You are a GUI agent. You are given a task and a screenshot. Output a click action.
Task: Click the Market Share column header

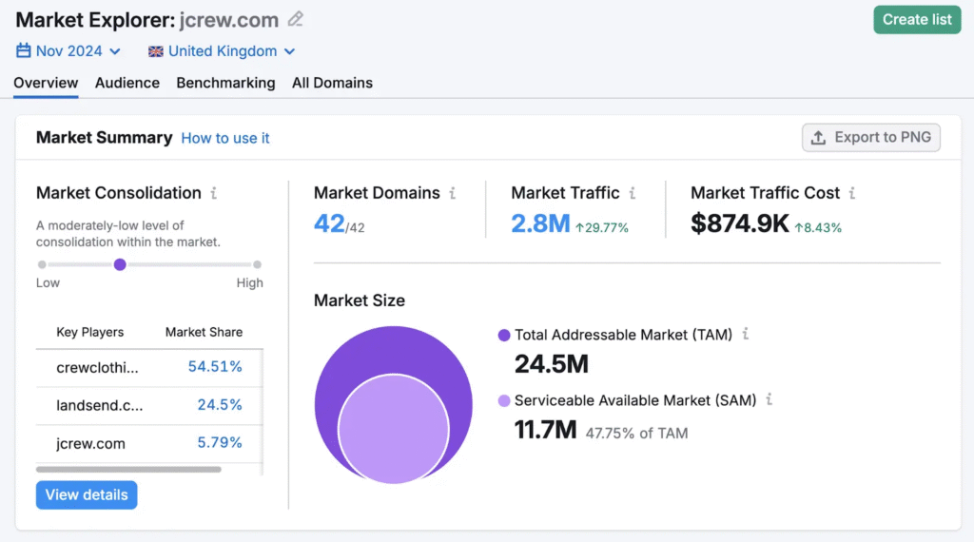click(x=204, y=332)
